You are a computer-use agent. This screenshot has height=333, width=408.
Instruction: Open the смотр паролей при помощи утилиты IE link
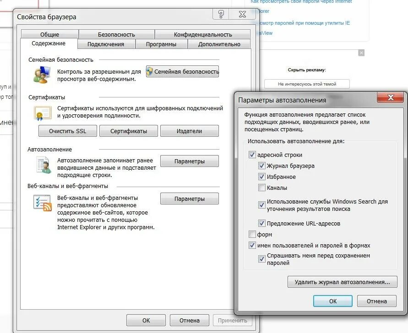point(305,23)
